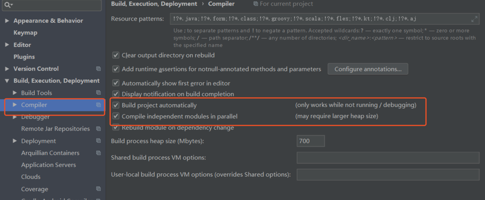Click the project-level icon on the Compiler row
485x200 pixels.
[99, 105]
